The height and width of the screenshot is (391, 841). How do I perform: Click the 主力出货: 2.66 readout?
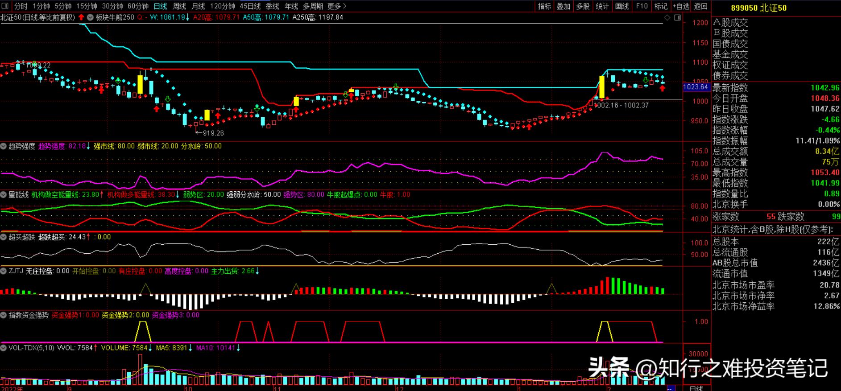tap(235, 271)
